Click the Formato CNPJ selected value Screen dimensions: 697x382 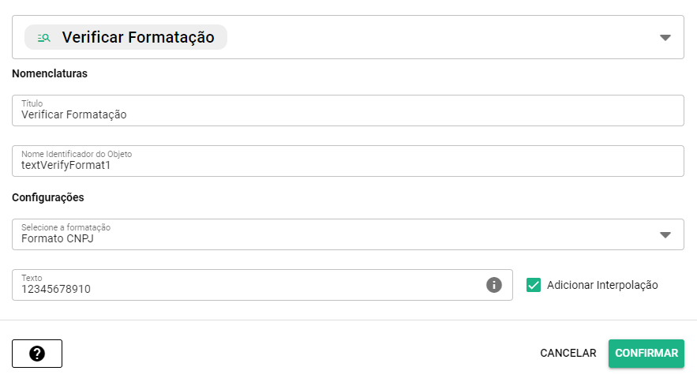coord(58,238)
